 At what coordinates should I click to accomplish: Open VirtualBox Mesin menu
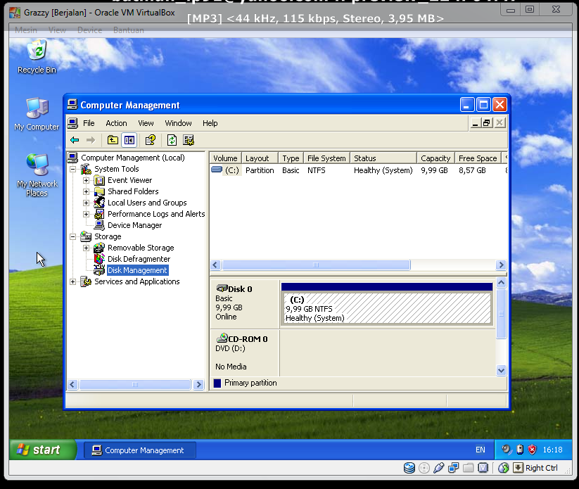[26, 30]
